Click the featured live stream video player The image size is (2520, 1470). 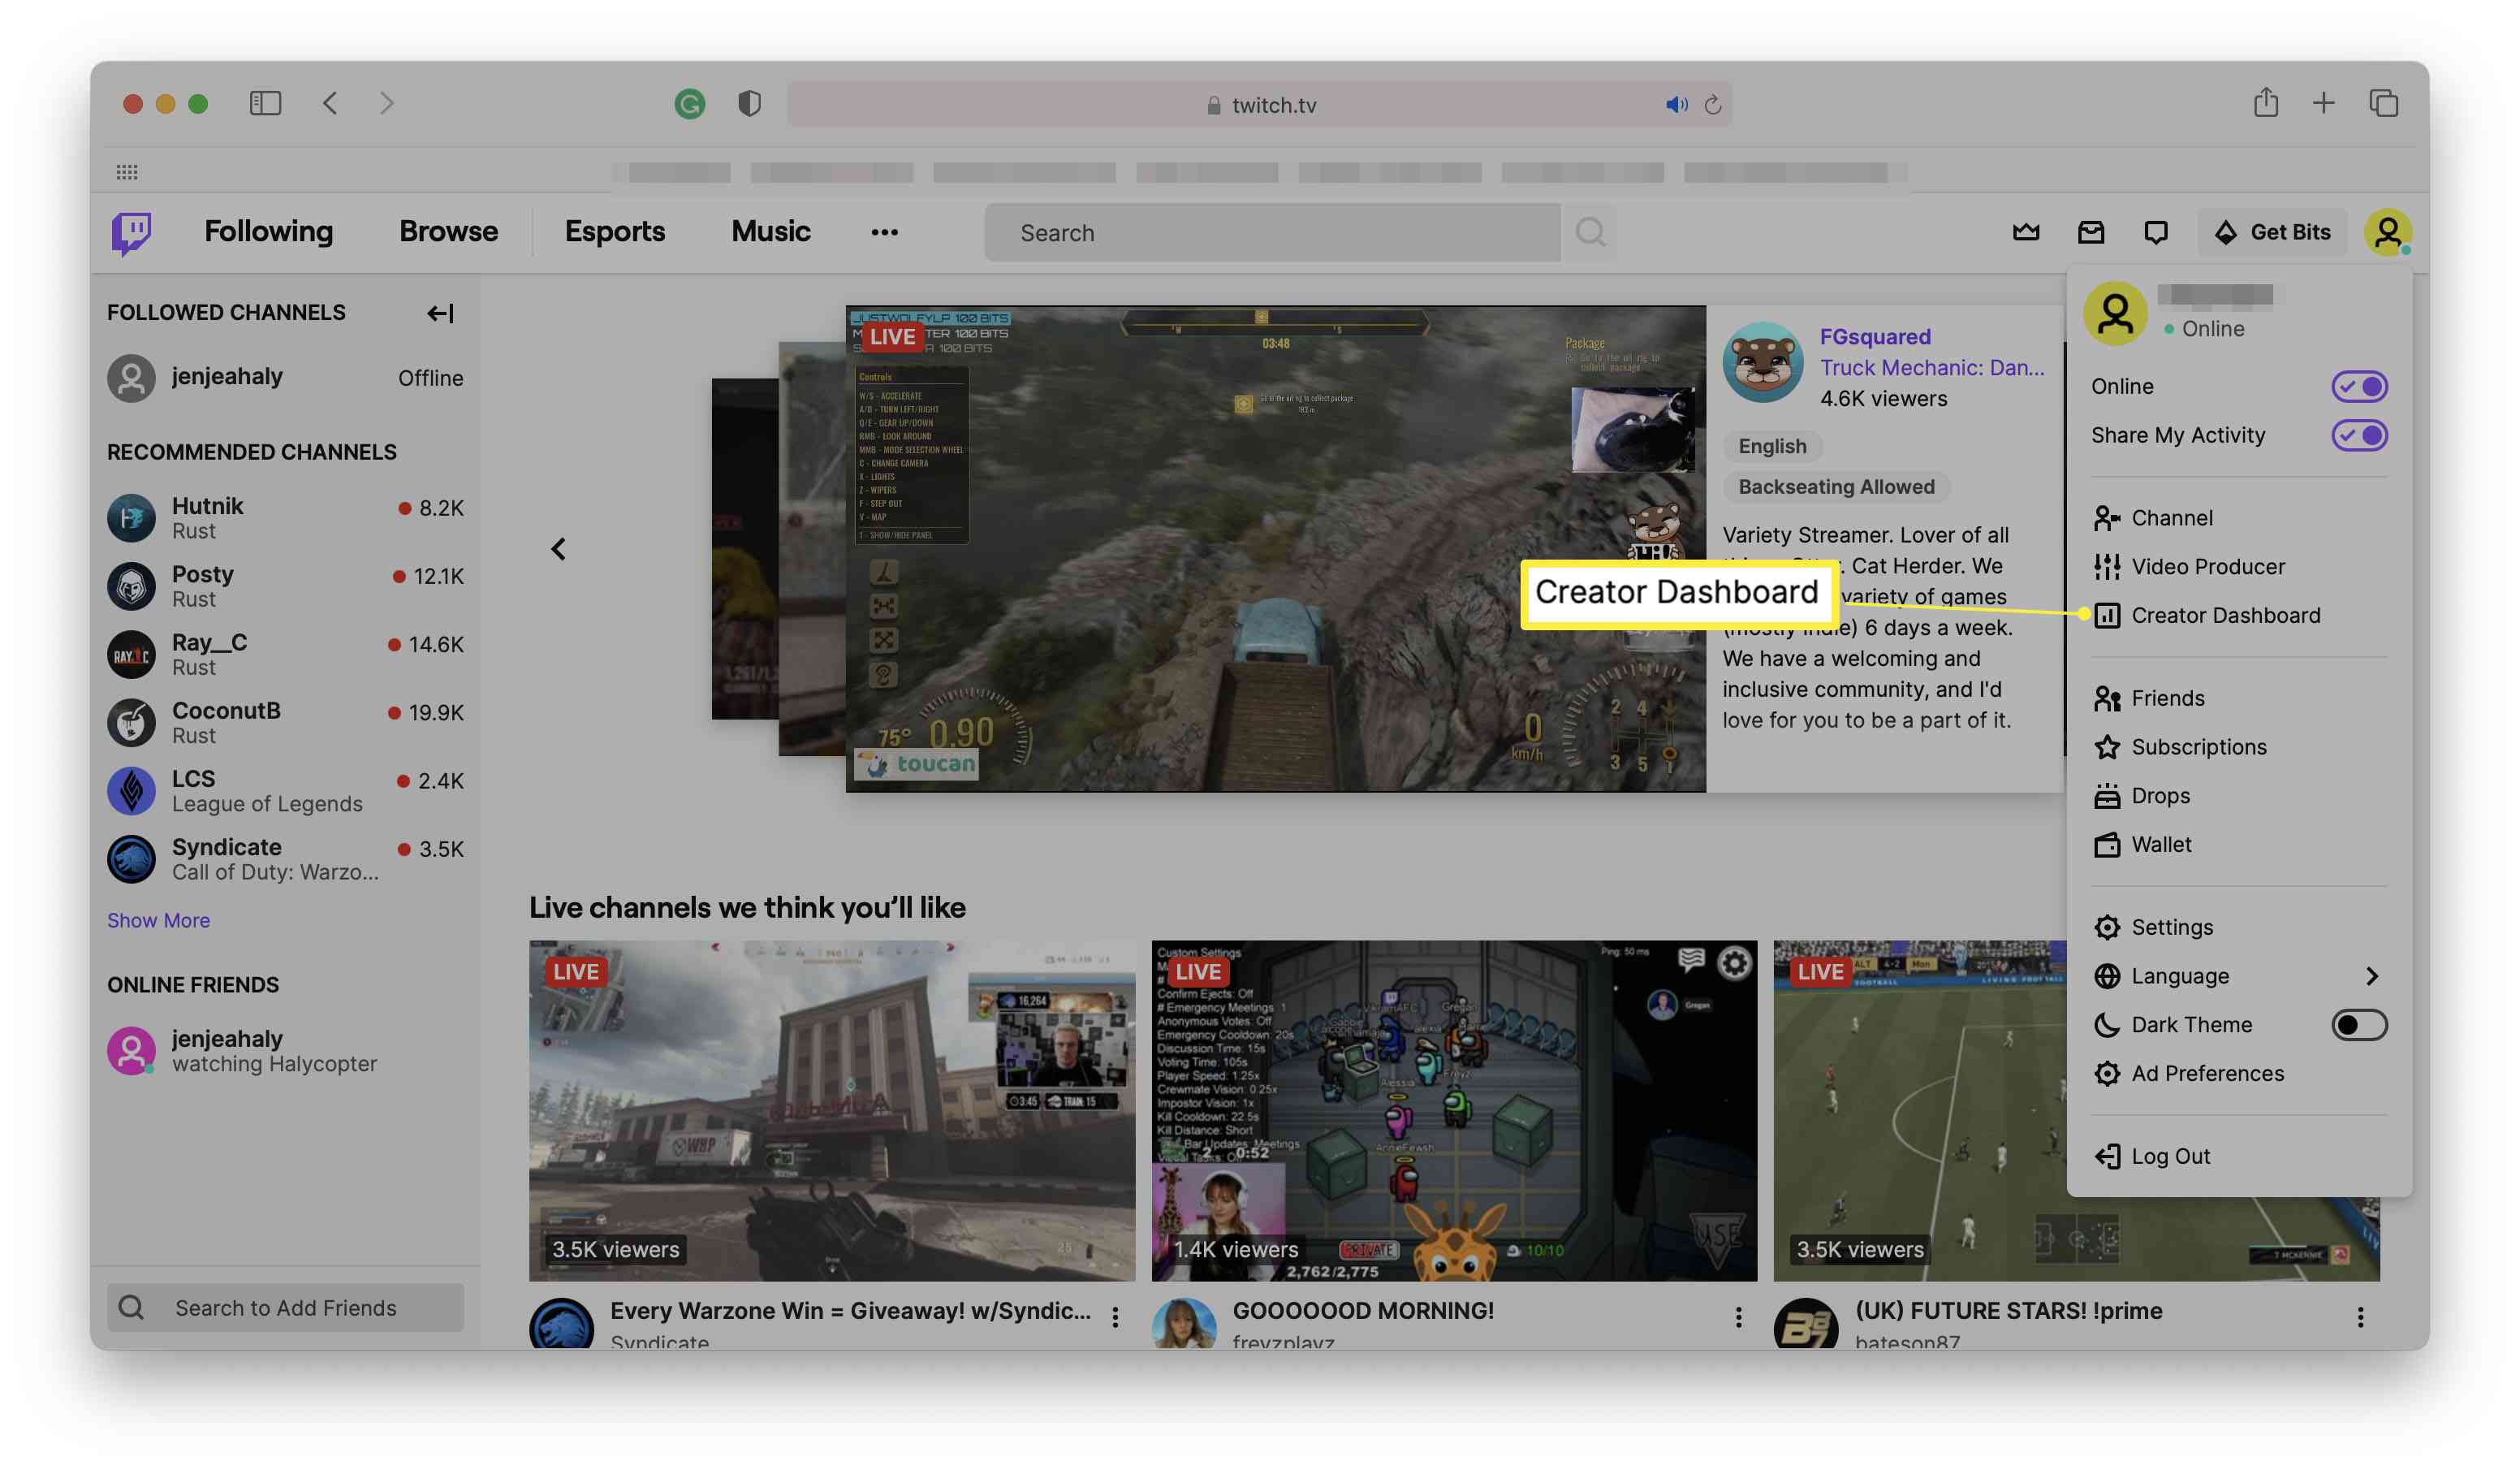(x=1275, y=548)
